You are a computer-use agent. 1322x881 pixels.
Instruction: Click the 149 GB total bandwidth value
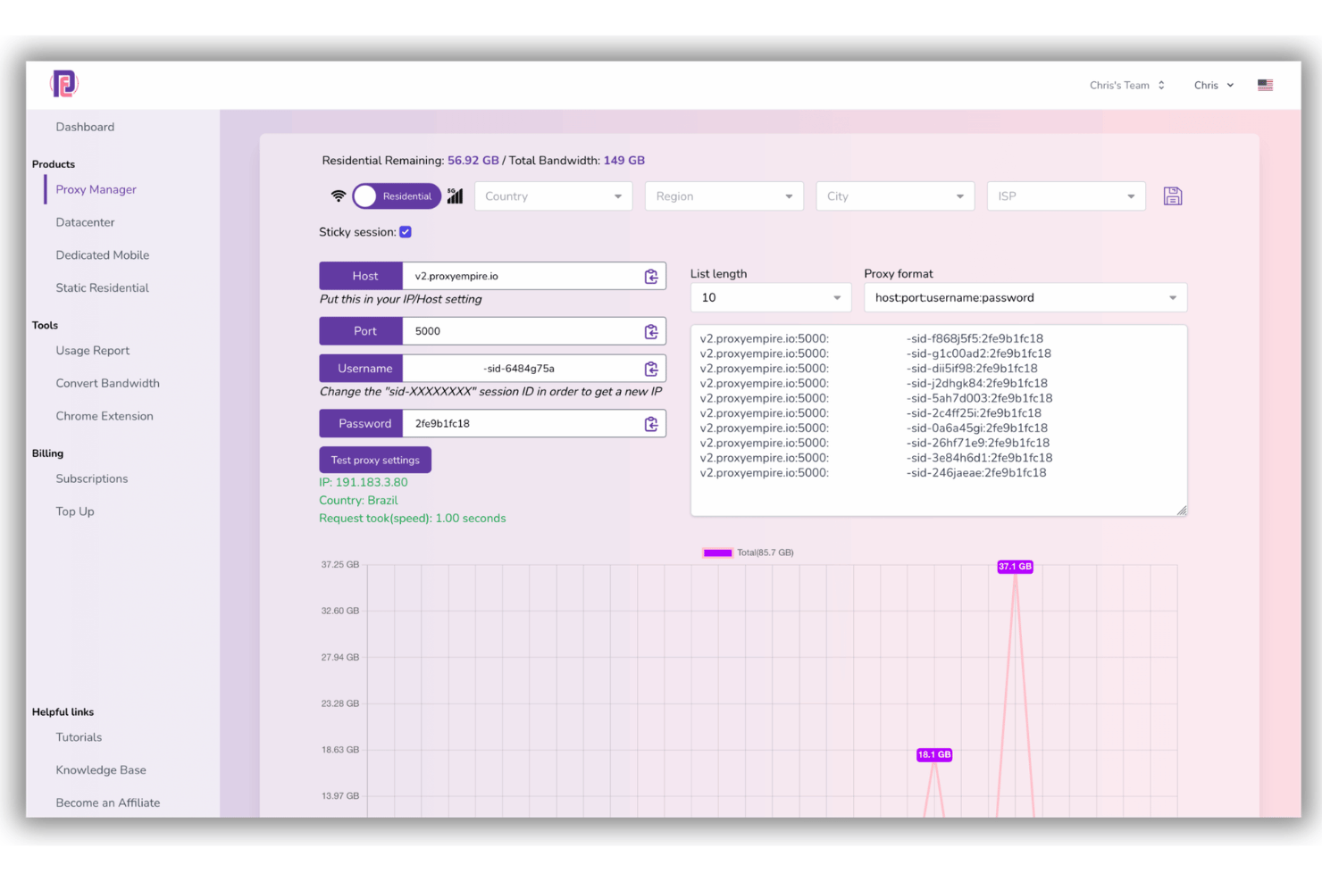click(x=624, y=161)
